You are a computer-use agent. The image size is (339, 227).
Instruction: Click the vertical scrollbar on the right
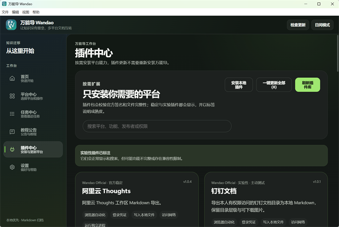(x=338, y=53)
